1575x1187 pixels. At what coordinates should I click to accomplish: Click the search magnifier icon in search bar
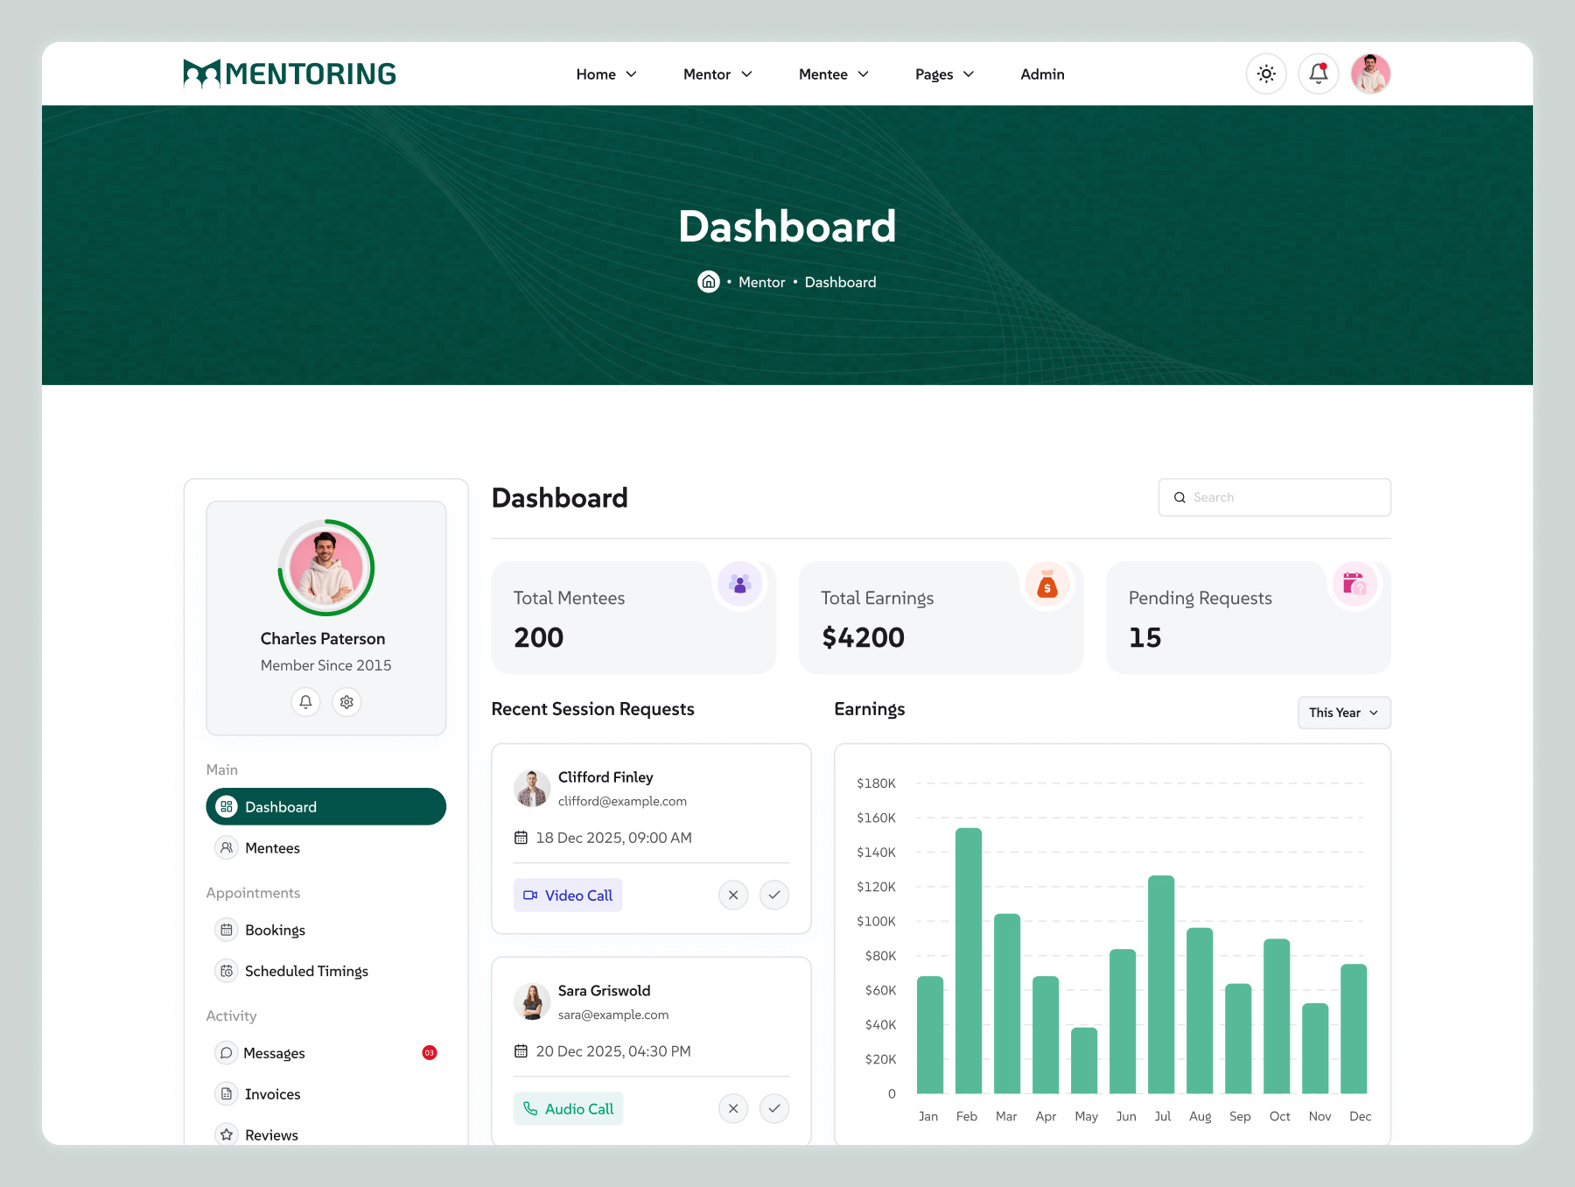[x=1180, y=496]
